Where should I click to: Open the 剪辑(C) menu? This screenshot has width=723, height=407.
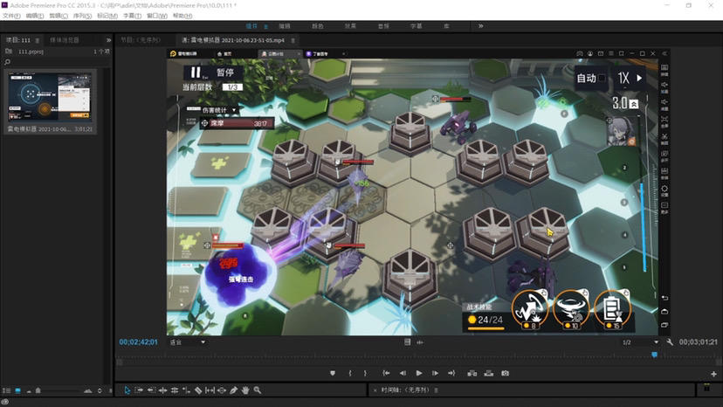coord(59,16)
